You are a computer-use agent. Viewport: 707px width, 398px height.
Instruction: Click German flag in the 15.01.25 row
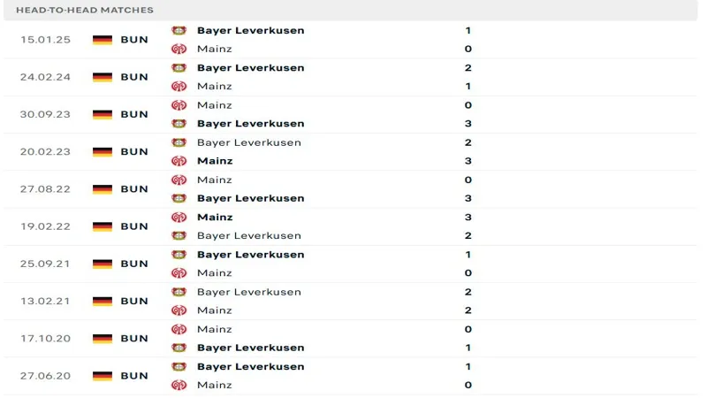tap(103, 40)
